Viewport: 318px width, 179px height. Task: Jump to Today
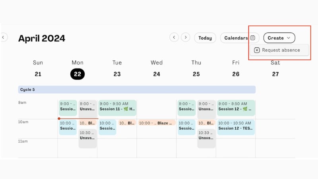point(205,38)
